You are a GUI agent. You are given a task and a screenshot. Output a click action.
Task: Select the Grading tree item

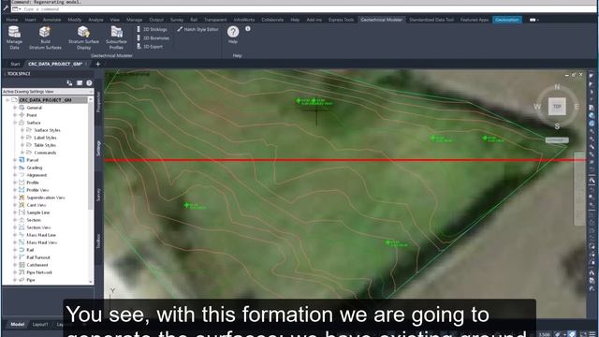click(35, 168)
